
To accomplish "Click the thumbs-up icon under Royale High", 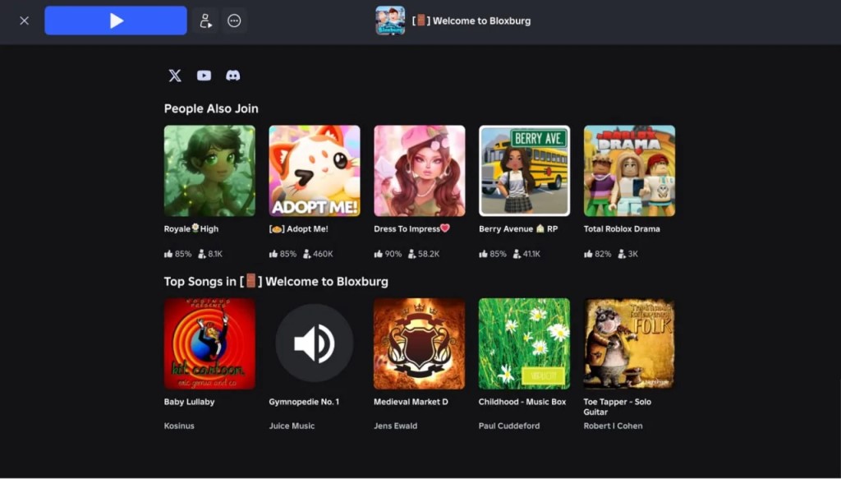I will pos(168,254).
